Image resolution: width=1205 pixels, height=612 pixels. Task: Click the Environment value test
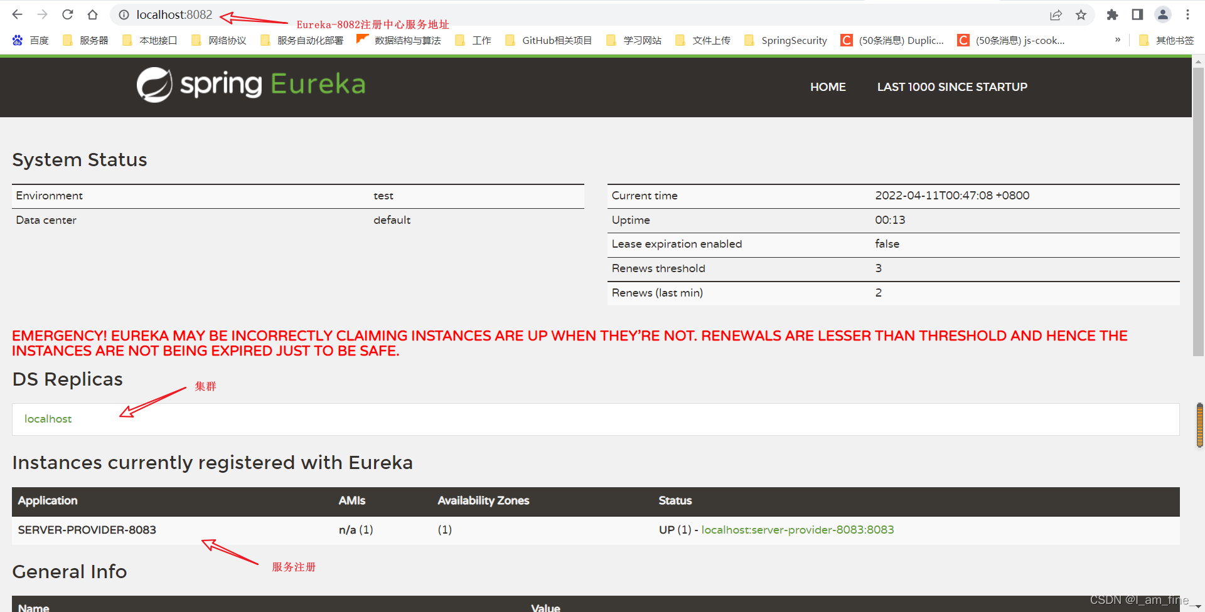(383, 196)
